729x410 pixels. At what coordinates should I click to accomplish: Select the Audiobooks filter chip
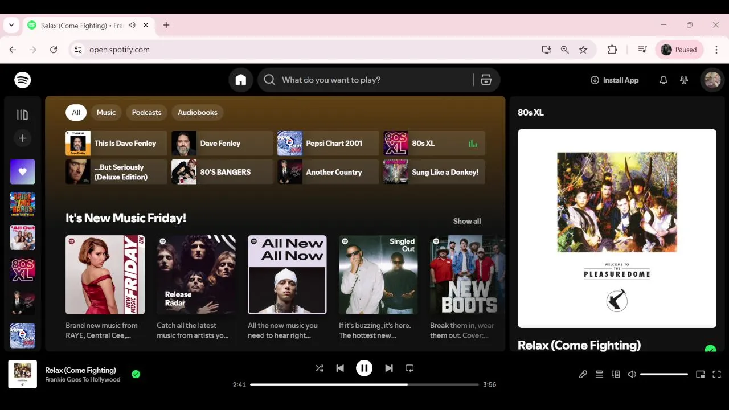(x=198, y=113)
